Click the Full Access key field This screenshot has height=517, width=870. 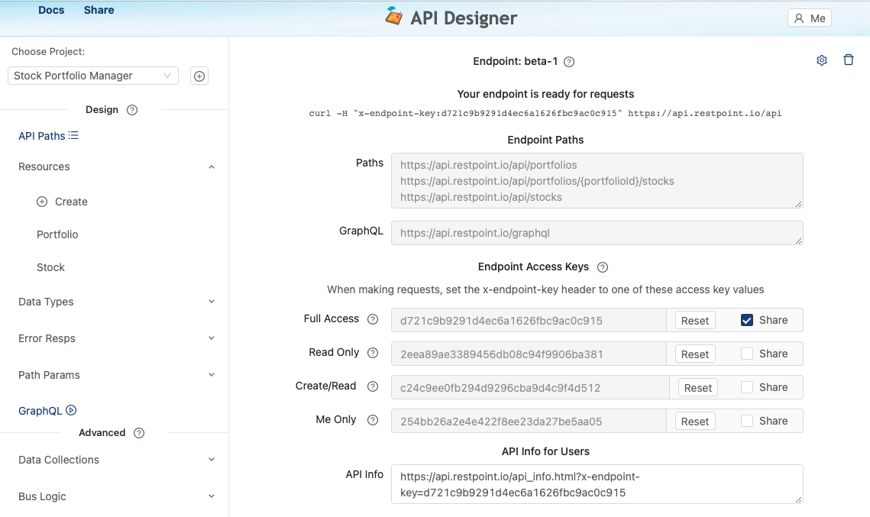pyautogui.click(x=529, y=321)
